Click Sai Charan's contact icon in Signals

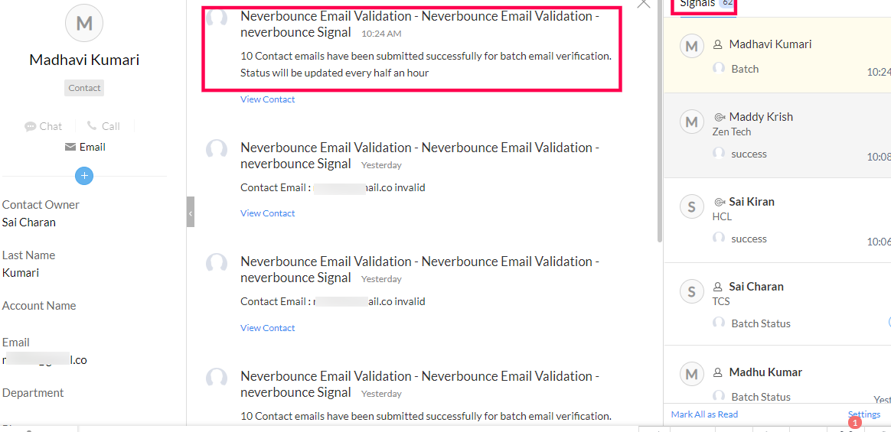[x=719, y=287]
